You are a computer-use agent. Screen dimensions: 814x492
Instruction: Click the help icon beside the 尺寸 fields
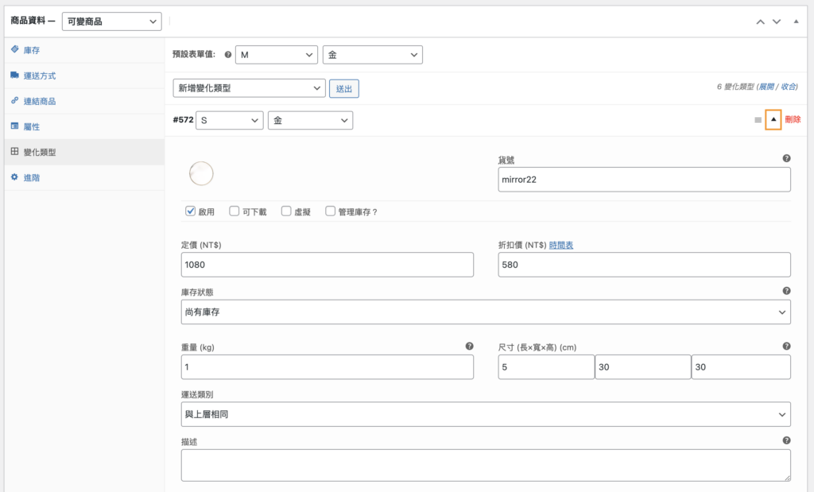[x=787, y=346]
